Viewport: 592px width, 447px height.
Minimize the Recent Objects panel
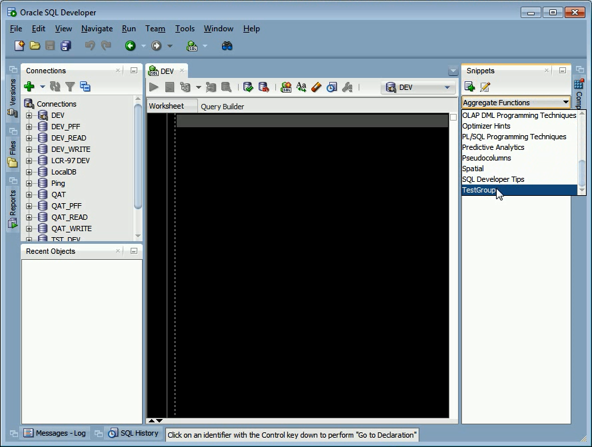click(x=133, y=251)
